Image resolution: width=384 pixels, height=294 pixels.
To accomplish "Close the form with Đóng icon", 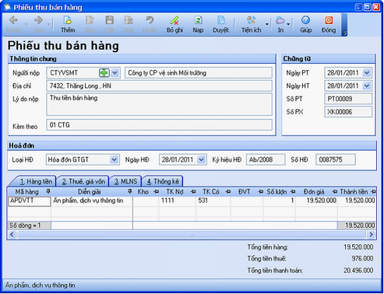I will click(x=329, y=20).
